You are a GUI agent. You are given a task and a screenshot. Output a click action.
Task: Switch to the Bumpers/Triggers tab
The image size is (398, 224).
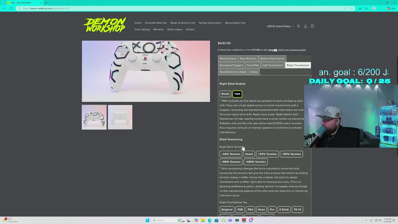point(231,65)
